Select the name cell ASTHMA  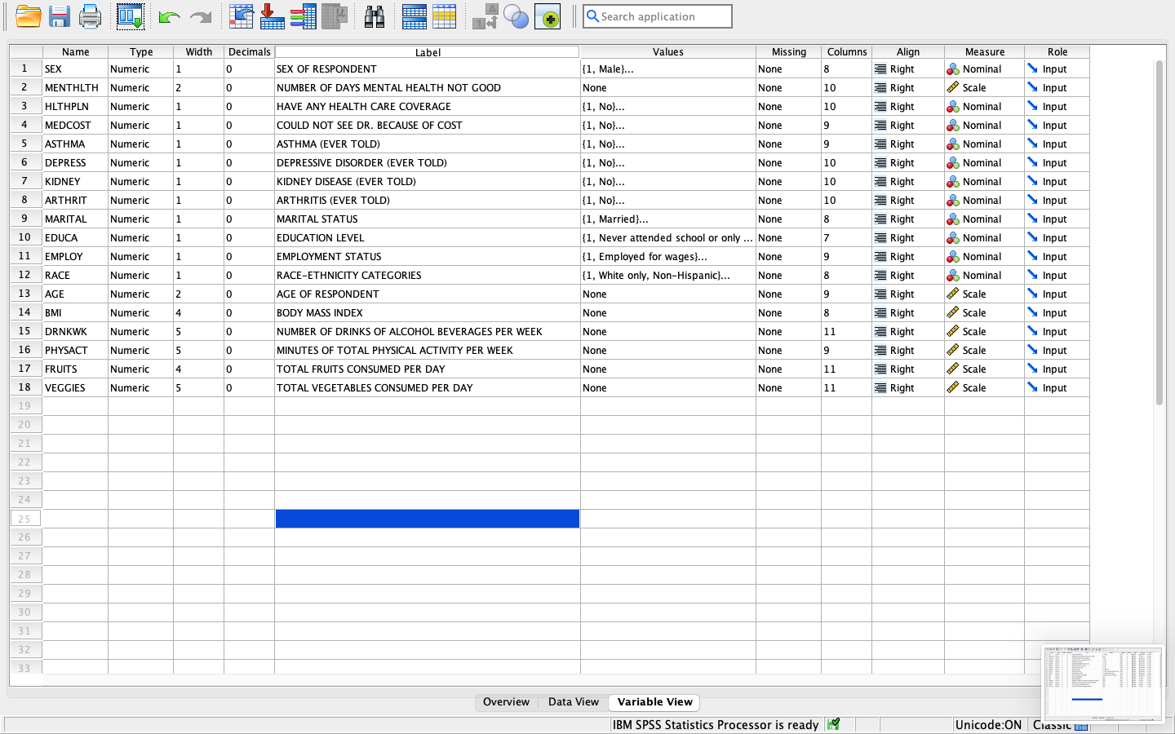tap(75, 144)
